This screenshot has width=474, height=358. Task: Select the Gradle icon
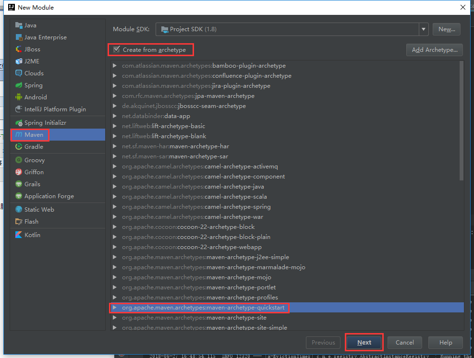click(x=19, y=146)
